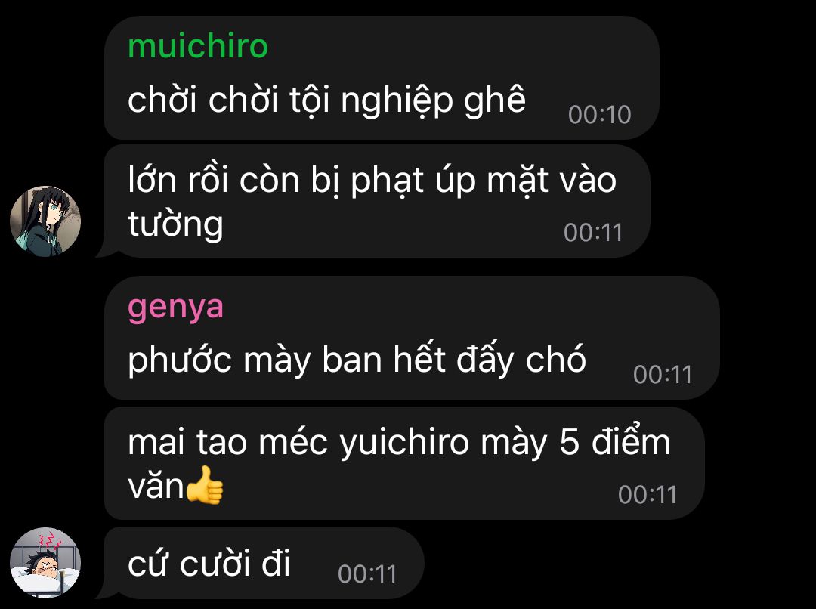Click the green muichiro sender name
Screen dimensions: 816x609
tap(198, 46)
